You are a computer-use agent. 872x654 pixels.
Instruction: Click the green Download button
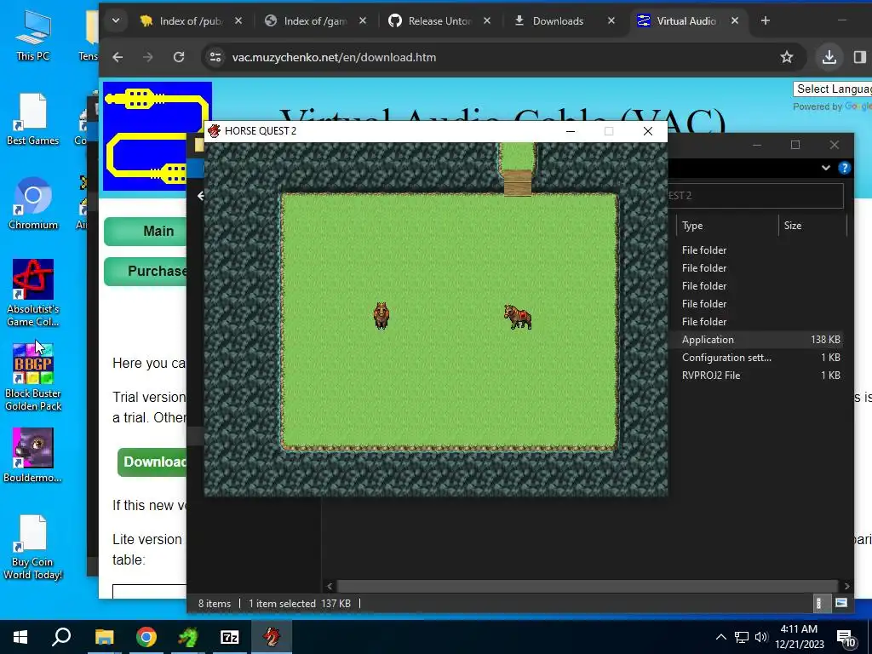point(152,462)
